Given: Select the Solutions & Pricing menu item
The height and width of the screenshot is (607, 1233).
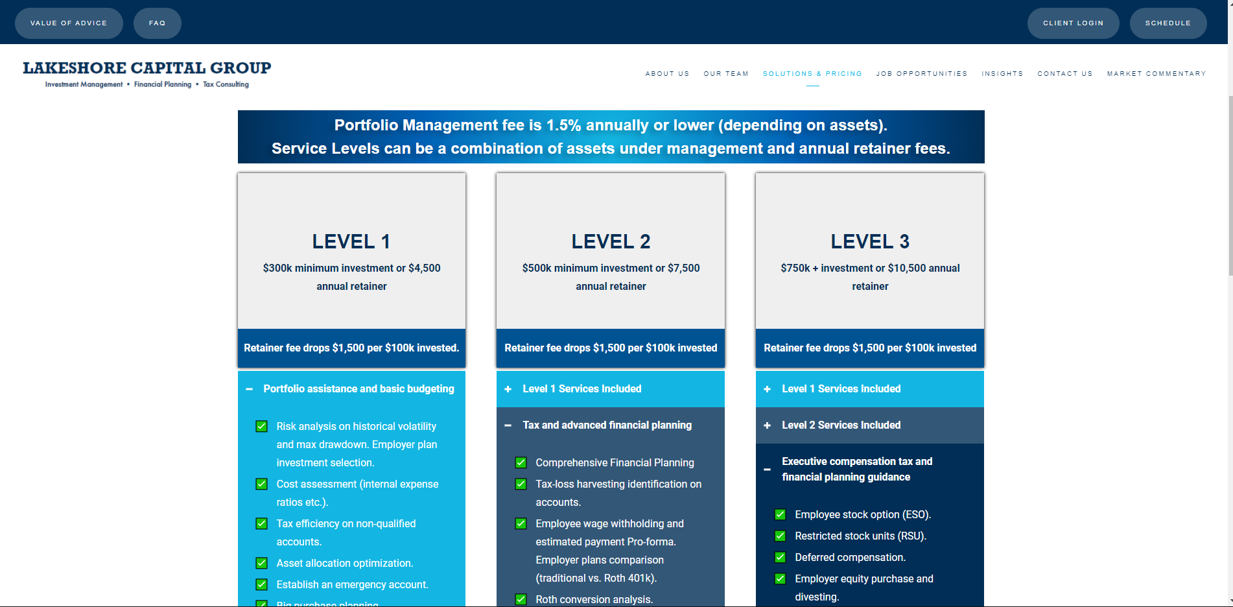Looking at the screenshot, I should click(x=812, y=74).
